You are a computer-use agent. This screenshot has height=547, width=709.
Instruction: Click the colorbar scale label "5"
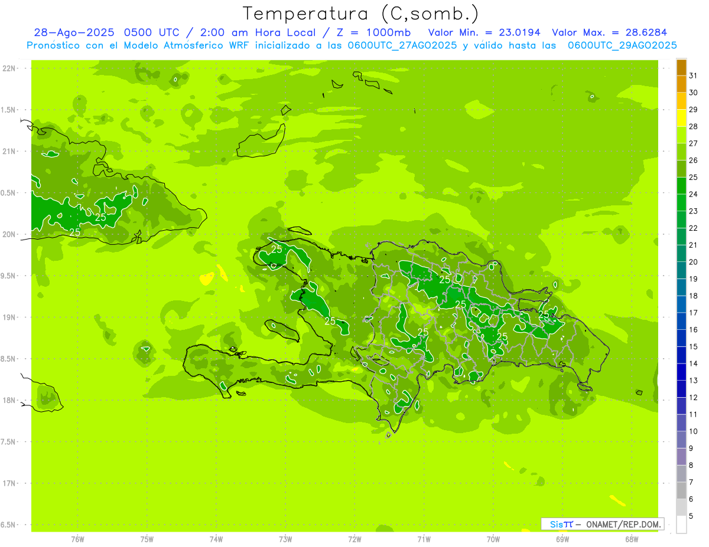coord(691,516)
